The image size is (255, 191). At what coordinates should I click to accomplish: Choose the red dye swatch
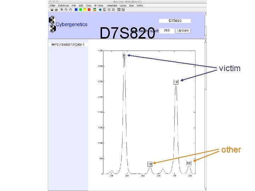pyautogui.click(x=89, y=10)
